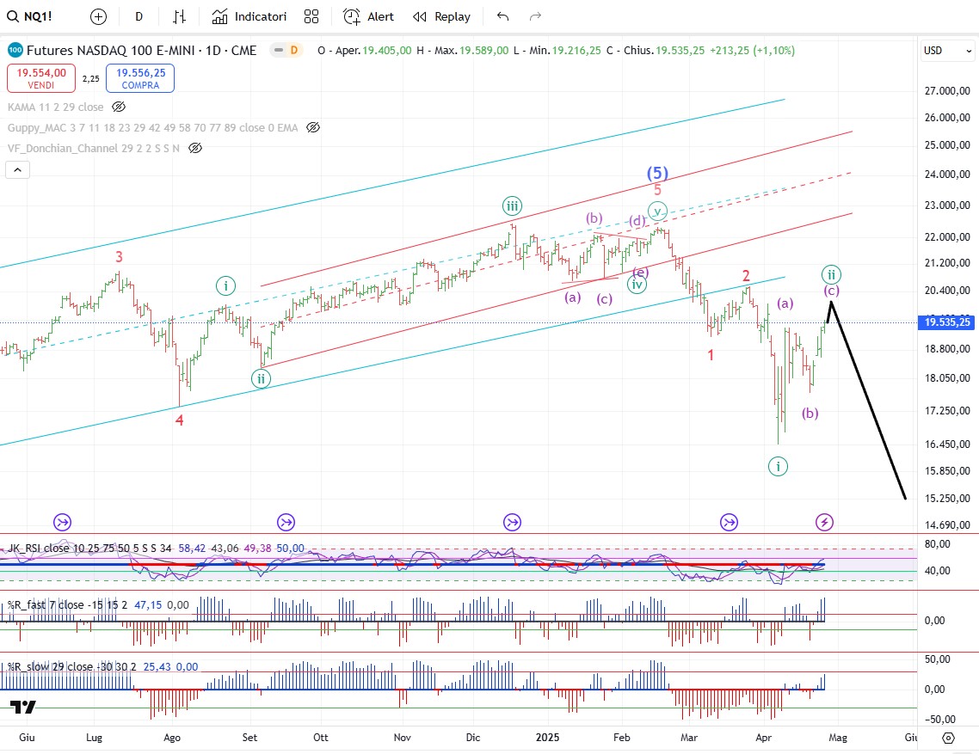Viewport: 979px width, 754px height.
Task: Click the event marker near mid-March
Action: (729, 522)
